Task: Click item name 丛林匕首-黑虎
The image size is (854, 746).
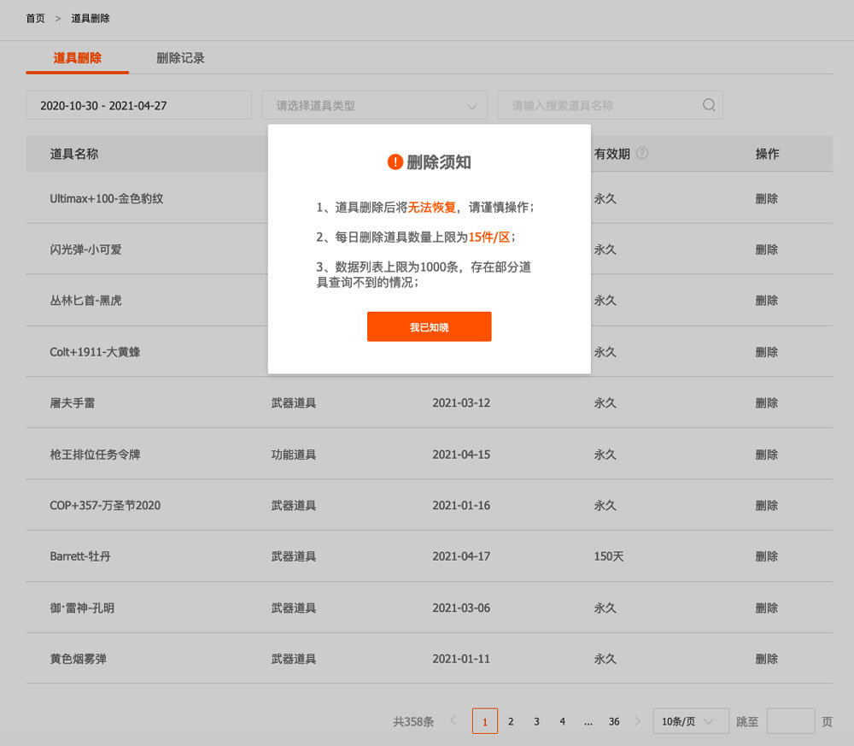Action: (85, 300)
